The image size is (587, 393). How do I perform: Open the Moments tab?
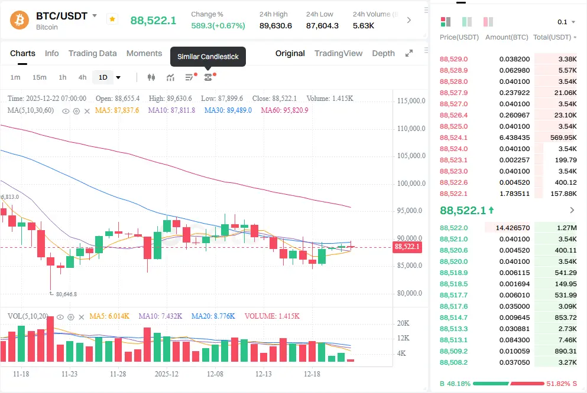click(x=144, y=54)
